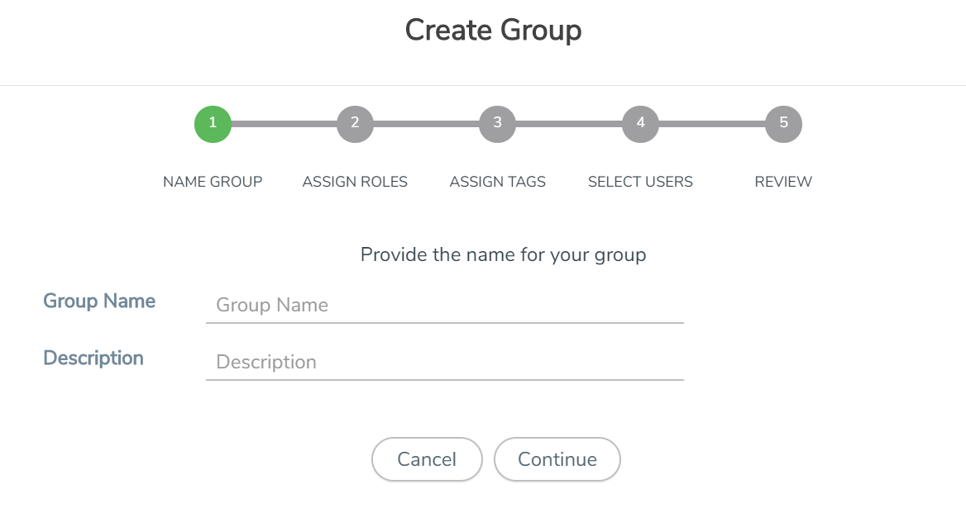
Task: Select the step 5 circle
Action: tap(782, 124)
